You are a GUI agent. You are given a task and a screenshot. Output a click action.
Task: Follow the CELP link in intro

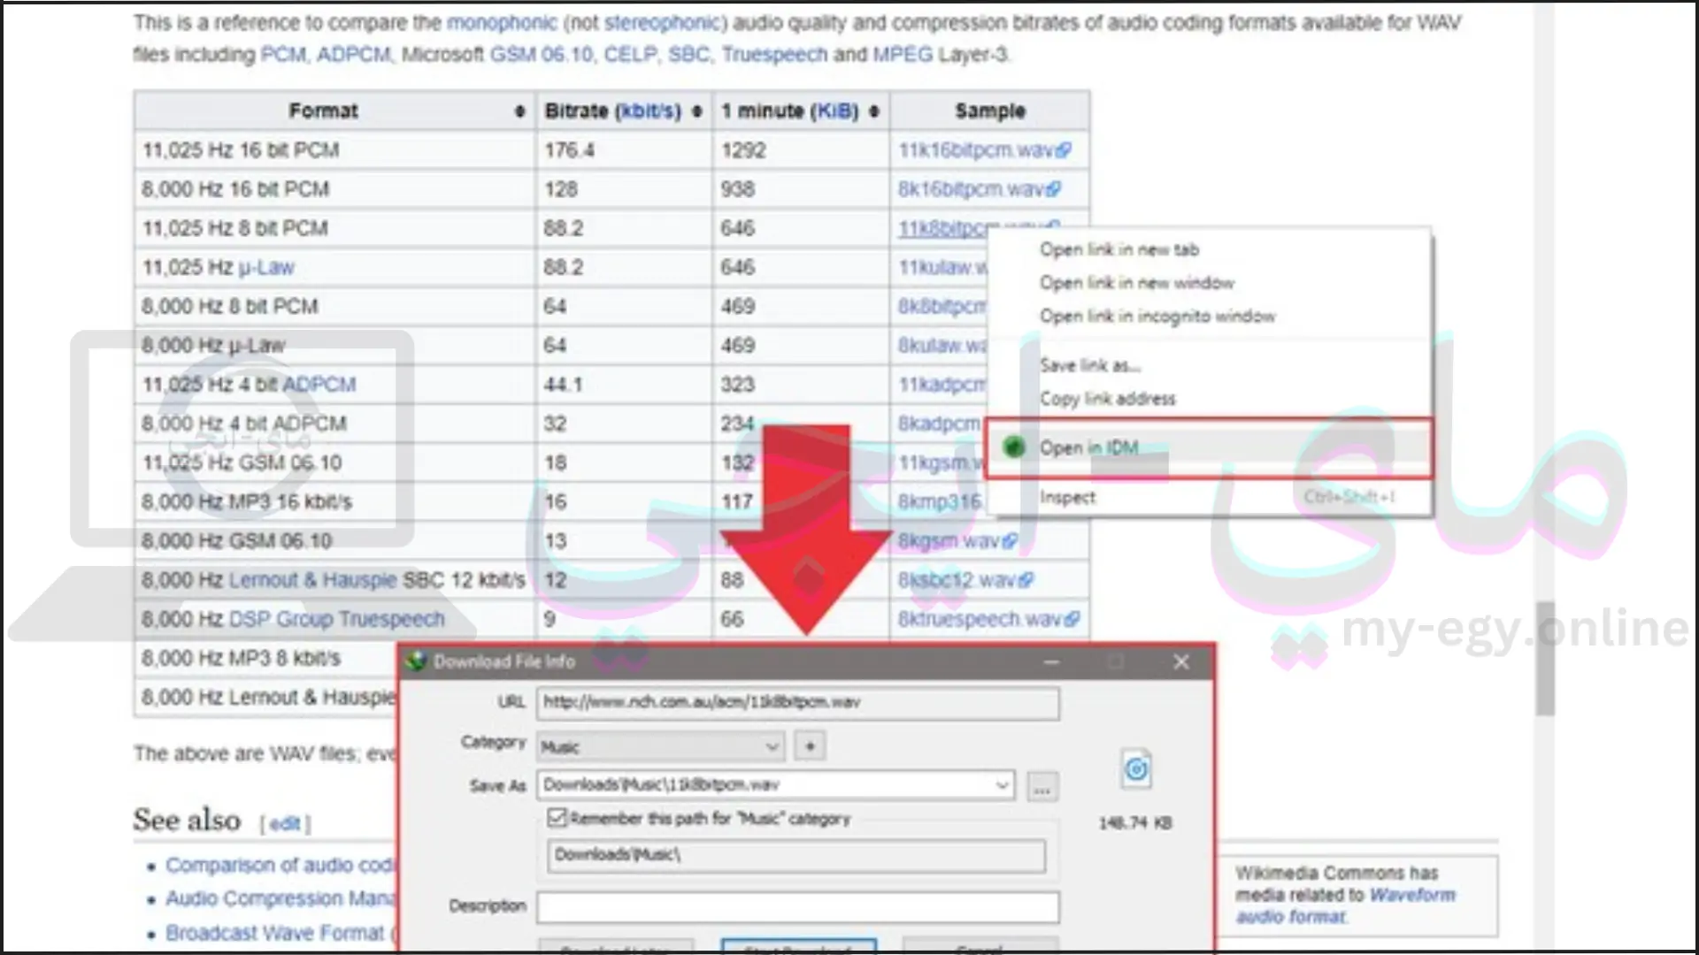pos(630,55)
